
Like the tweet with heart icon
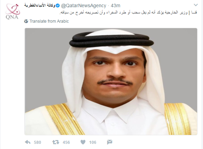(x=83, y=142)
